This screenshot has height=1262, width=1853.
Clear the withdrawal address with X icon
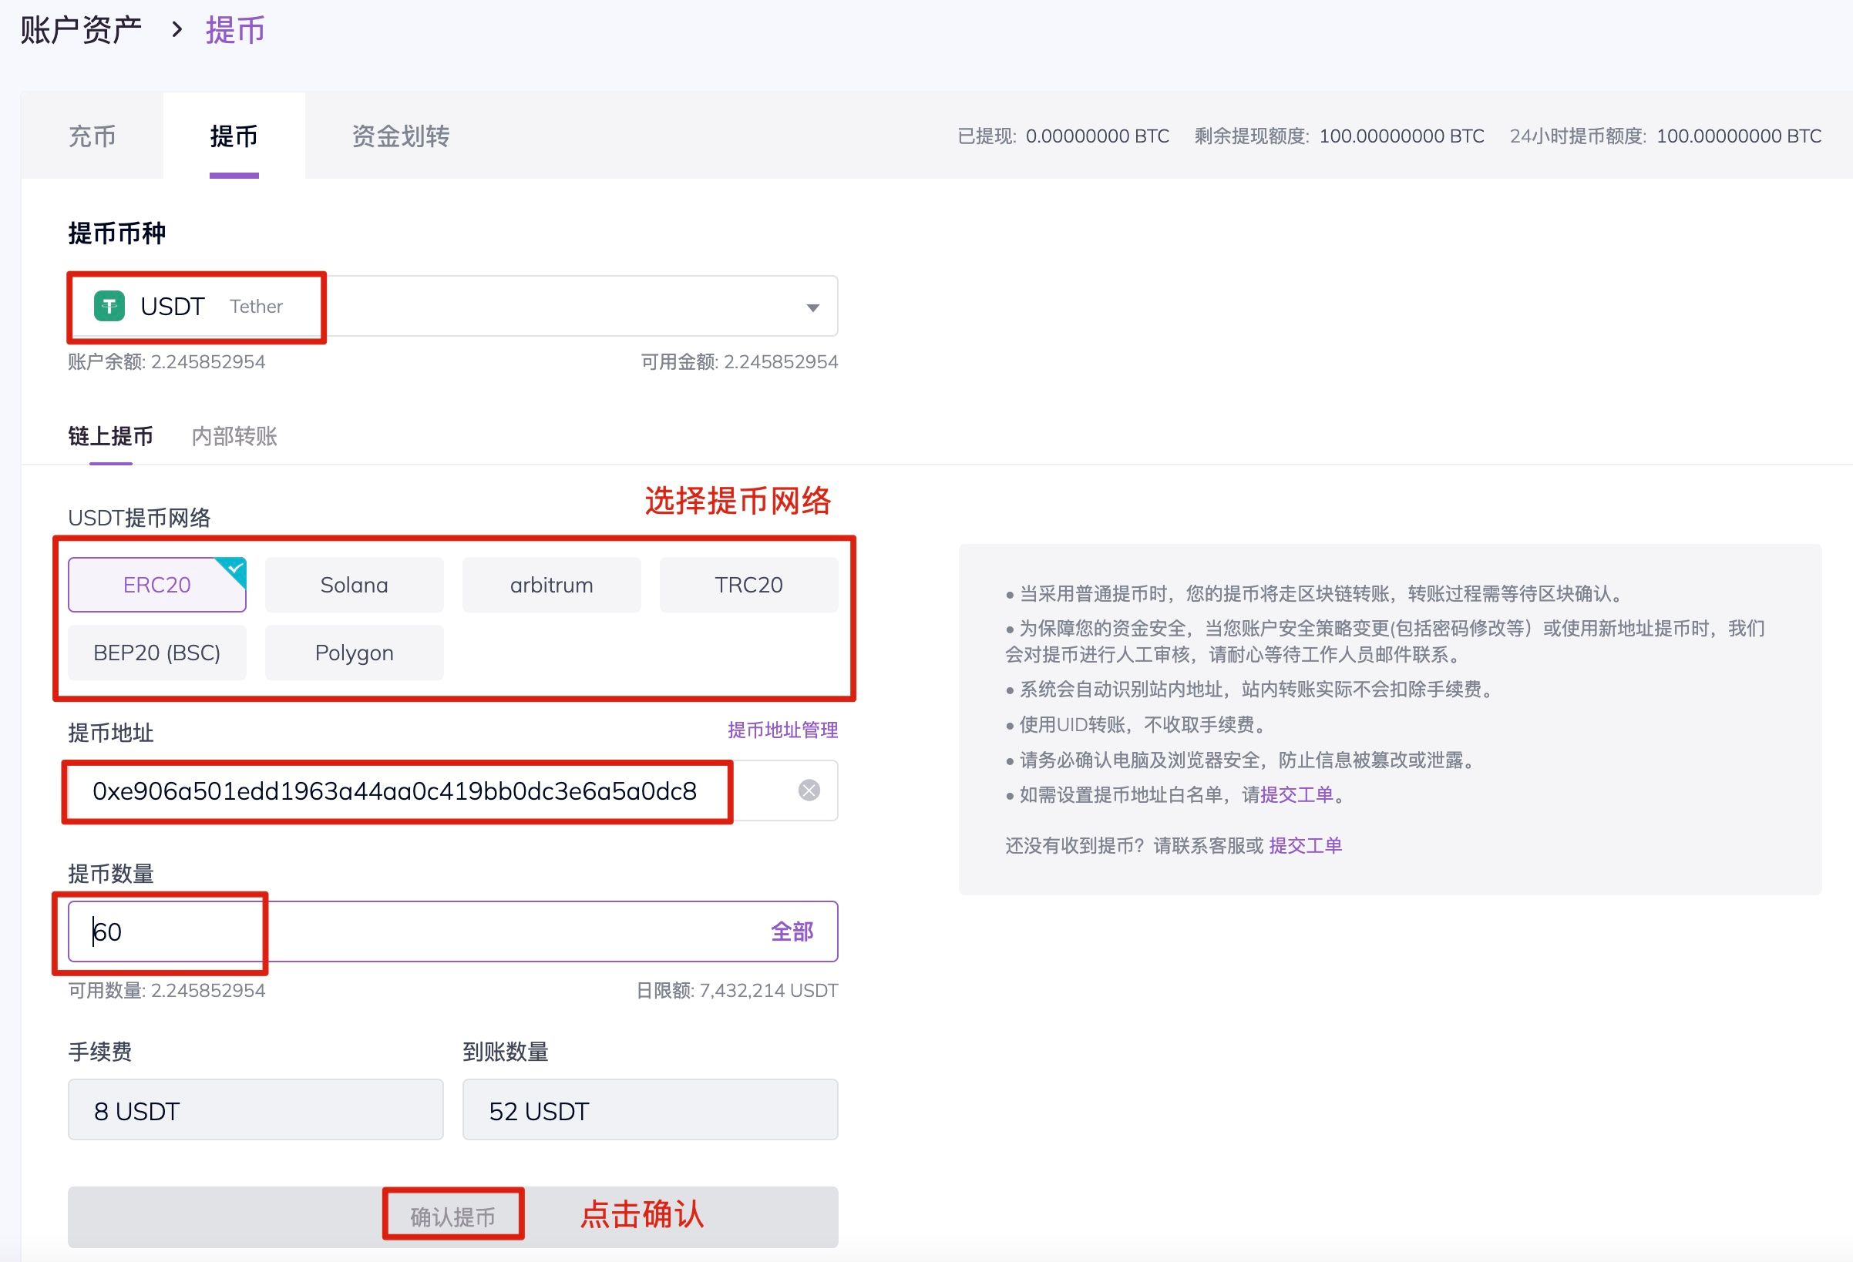pyautogui.click(x=809, y=790)
